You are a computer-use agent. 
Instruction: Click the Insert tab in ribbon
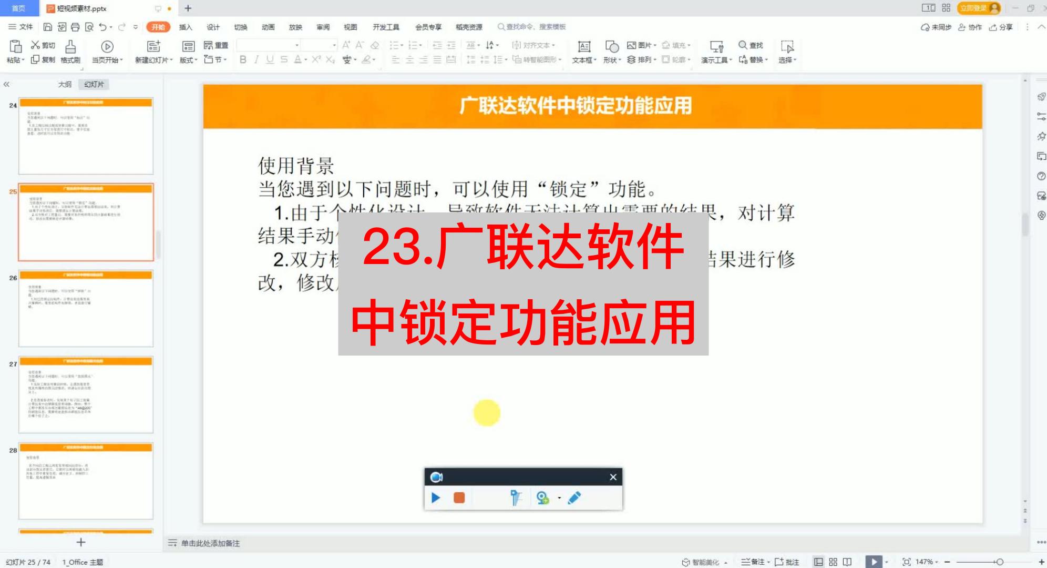click(x=184, y=27)
